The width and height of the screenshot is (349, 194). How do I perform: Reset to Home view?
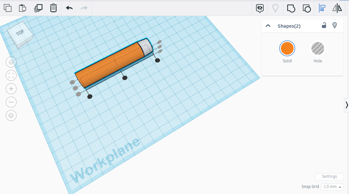tap(11, 62)
